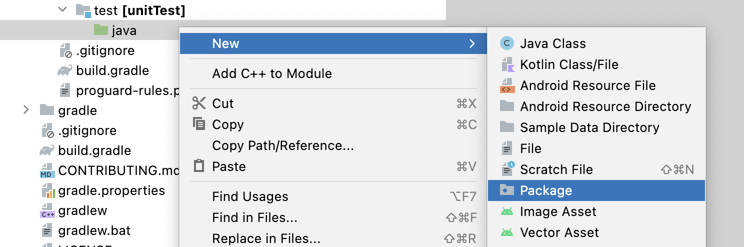Collapse the test [unitTest] folder
The width and height of the screenshot is (744, 247).
point(62,9)
